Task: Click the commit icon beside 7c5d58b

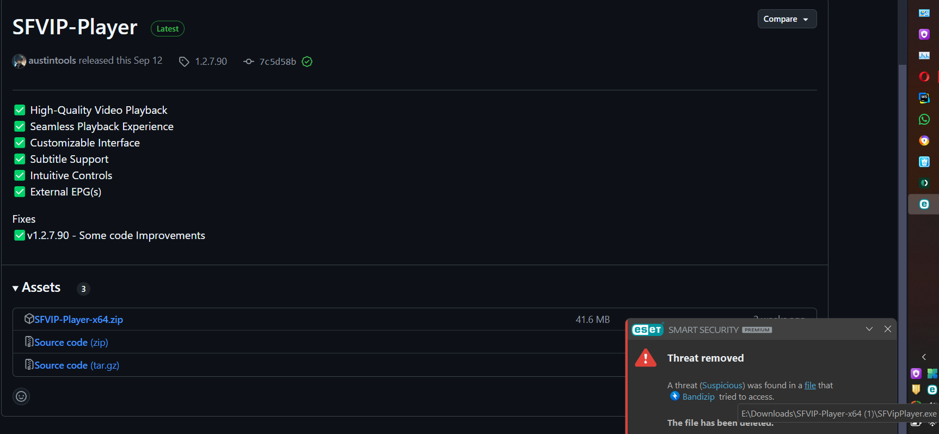Action: [x=249, y=62]
